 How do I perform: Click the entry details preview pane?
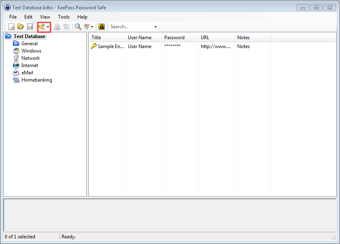pyautogui.click(x=170, y=215)
